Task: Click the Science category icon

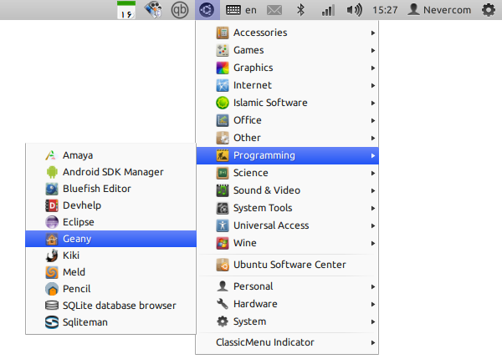Action: (223, 173)
